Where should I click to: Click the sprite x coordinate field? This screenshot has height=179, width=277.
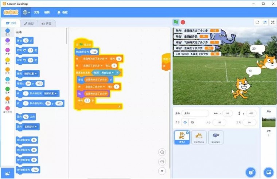pyautogui.click(x=227, y=113)
